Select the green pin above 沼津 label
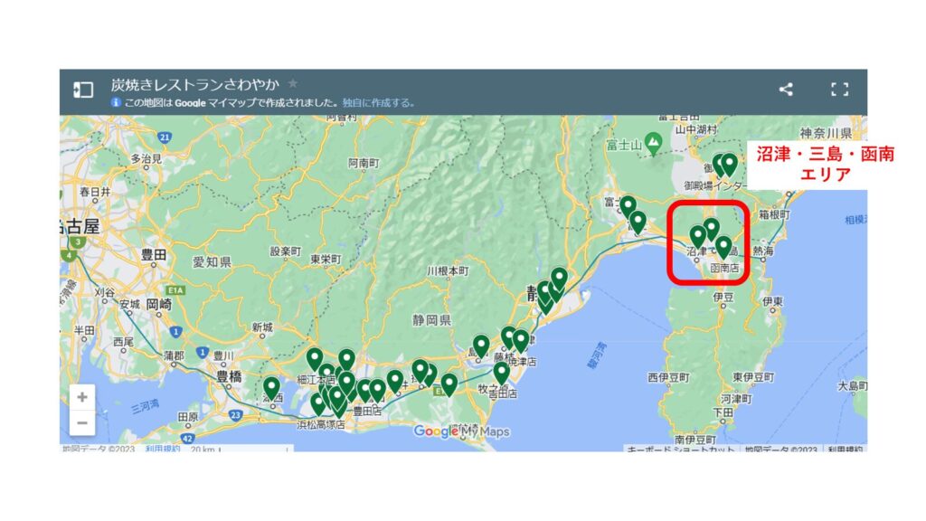 point(698,235)
